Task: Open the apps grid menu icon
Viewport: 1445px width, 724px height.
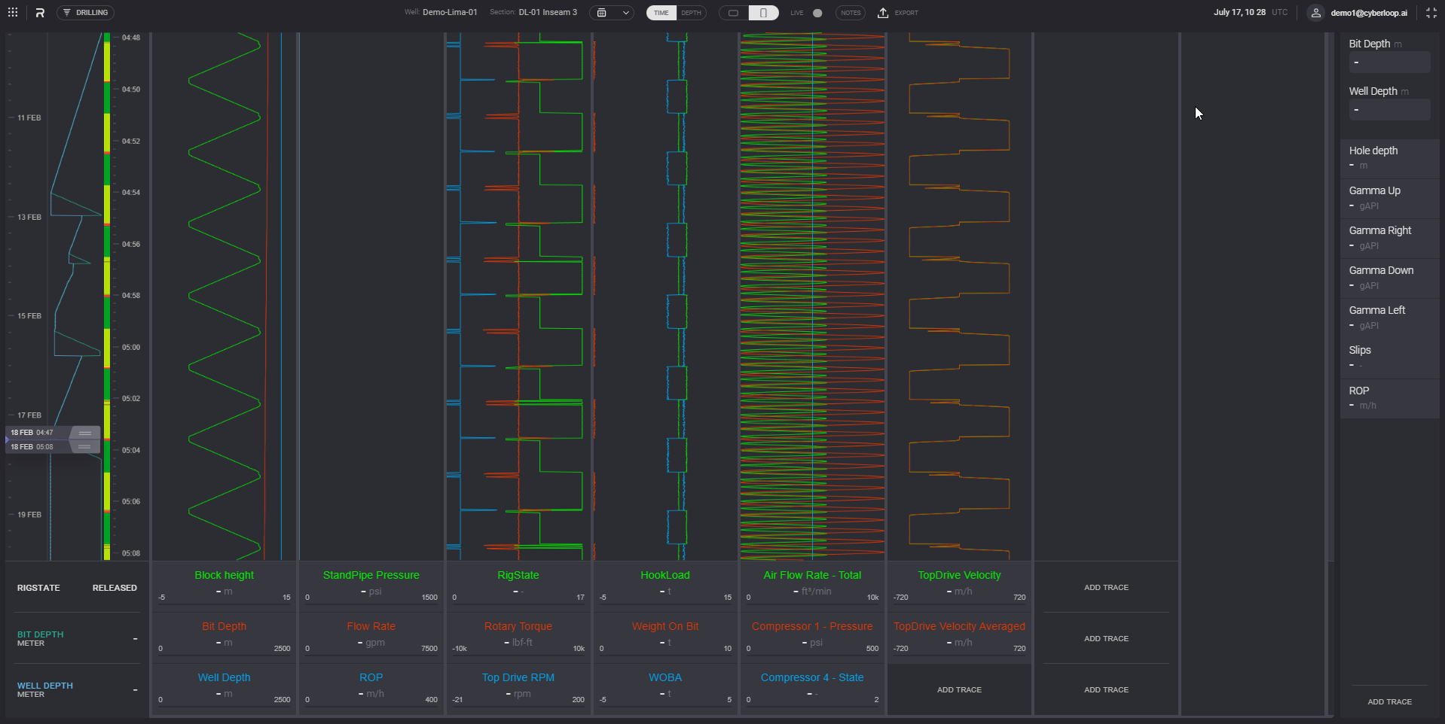Action: point(13,13)
